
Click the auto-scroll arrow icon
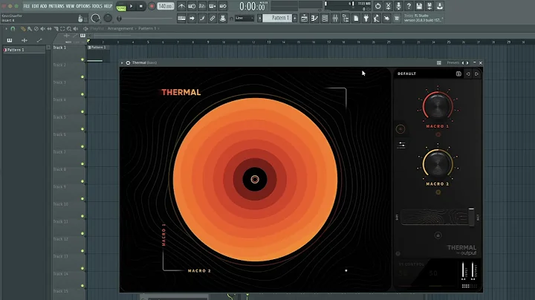click(x=192, y=18)
